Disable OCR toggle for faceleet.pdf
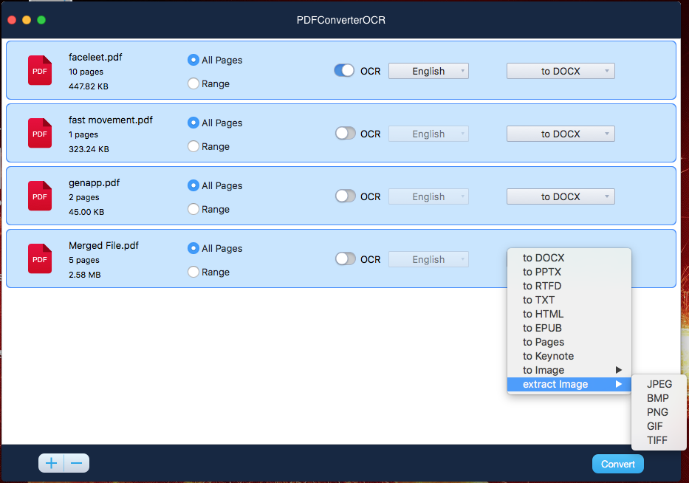Viewport: 689px width, 483px height. click(344, 71)
